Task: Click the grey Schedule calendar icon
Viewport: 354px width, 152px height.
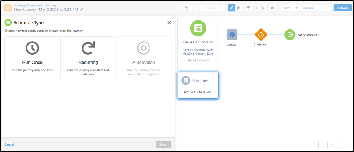Action: tap(186, 81)
